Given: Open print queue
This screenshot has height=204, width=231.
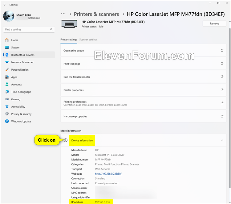Looking at the screenshot, I should click(x=143, y=51).
